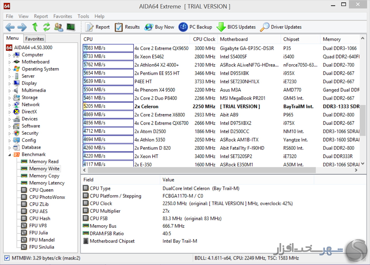This screenshot has height=265, width=370.
Task: Open the Tools menu
Action: coord(83,16)
